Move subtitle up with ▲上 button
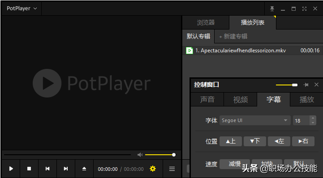 231,141
